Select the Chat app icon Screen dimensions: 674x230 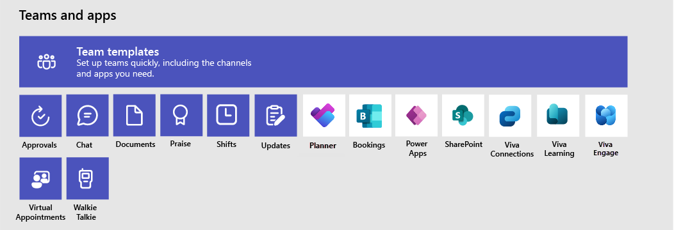(x=87, y=116)
